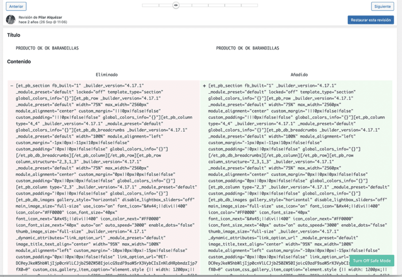
Task: Click the last segment of the revision timeline
Action: [x=250, y=5]
